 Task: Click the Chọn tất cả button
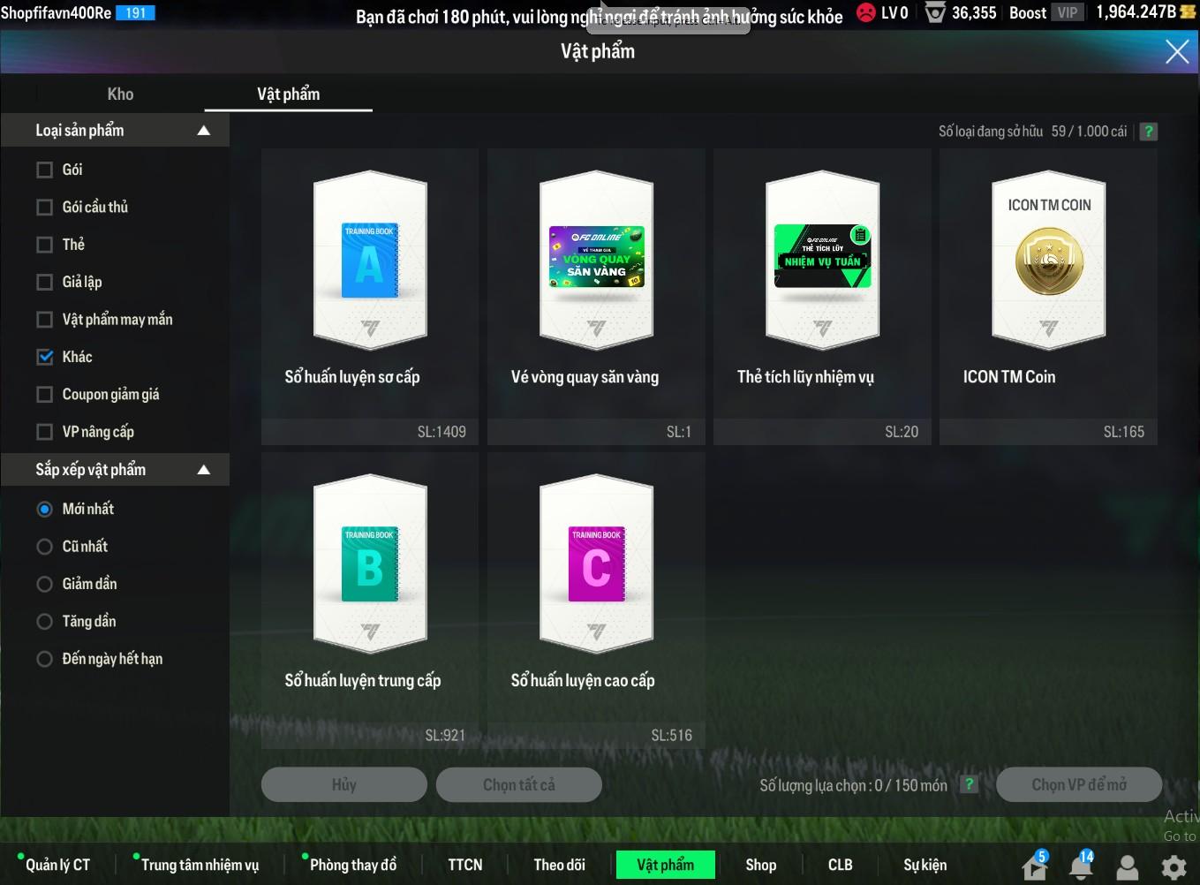coord(519,784)
